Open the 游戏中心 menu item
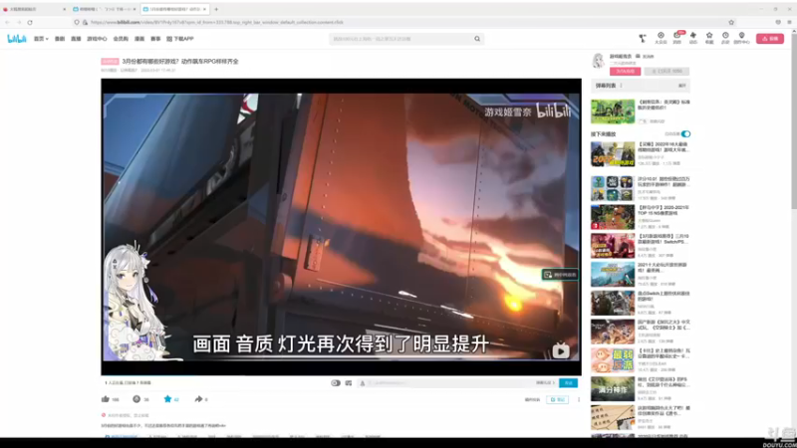Viewport: 797px width, 448px height. (x=97, y=39)
